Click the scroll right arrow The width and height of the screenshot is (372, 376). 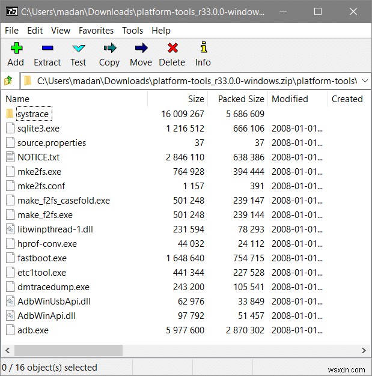pos(364,350)
